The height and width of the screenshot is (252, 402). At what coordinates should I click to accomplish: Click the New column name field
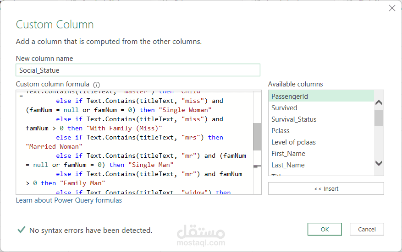138,70
